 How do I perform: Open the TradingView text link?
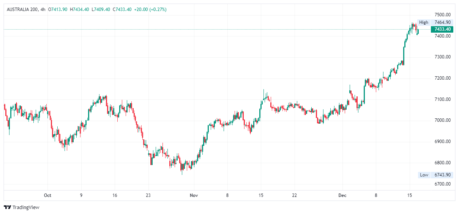click(x=26, y=207)
